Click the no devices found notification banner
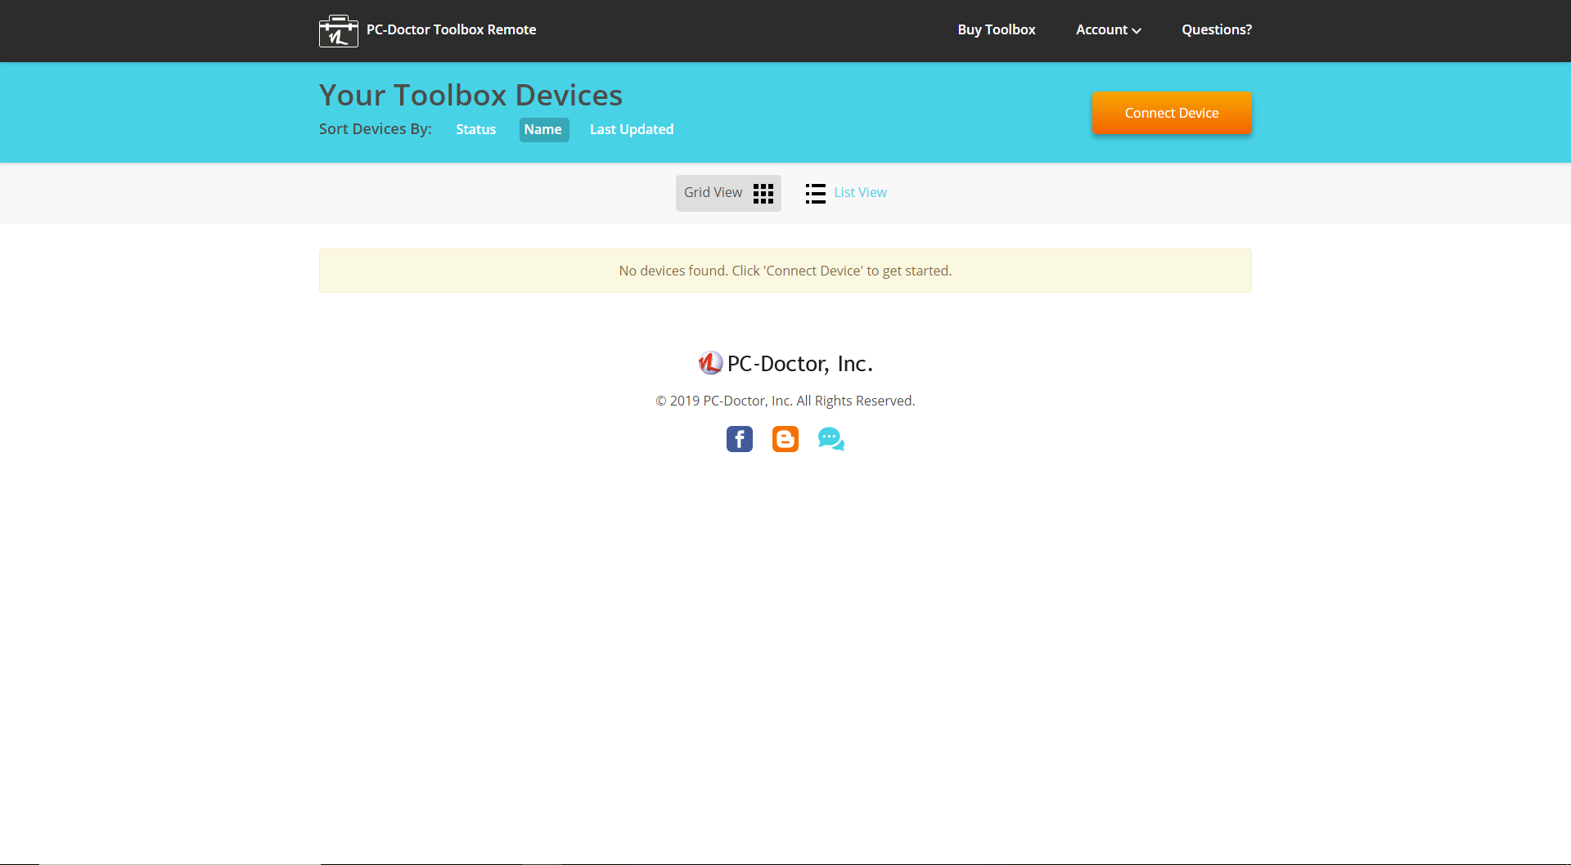This screenshot has height=865, width=1571. click(785, 271)
